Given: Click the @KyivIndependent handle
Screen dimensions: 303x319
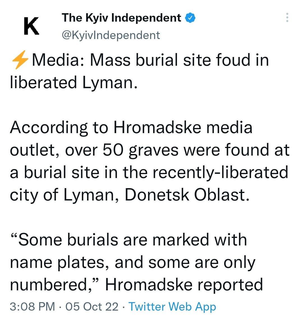Looking at the screenshot, I should click(x=111, y=35).
